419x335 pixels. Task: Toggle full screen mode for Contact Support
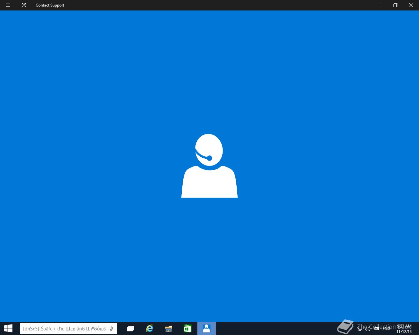(24, 5)
